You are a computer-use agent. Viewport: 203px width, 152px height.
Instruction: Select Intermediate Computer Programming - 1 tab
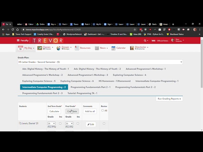(157, 81)
